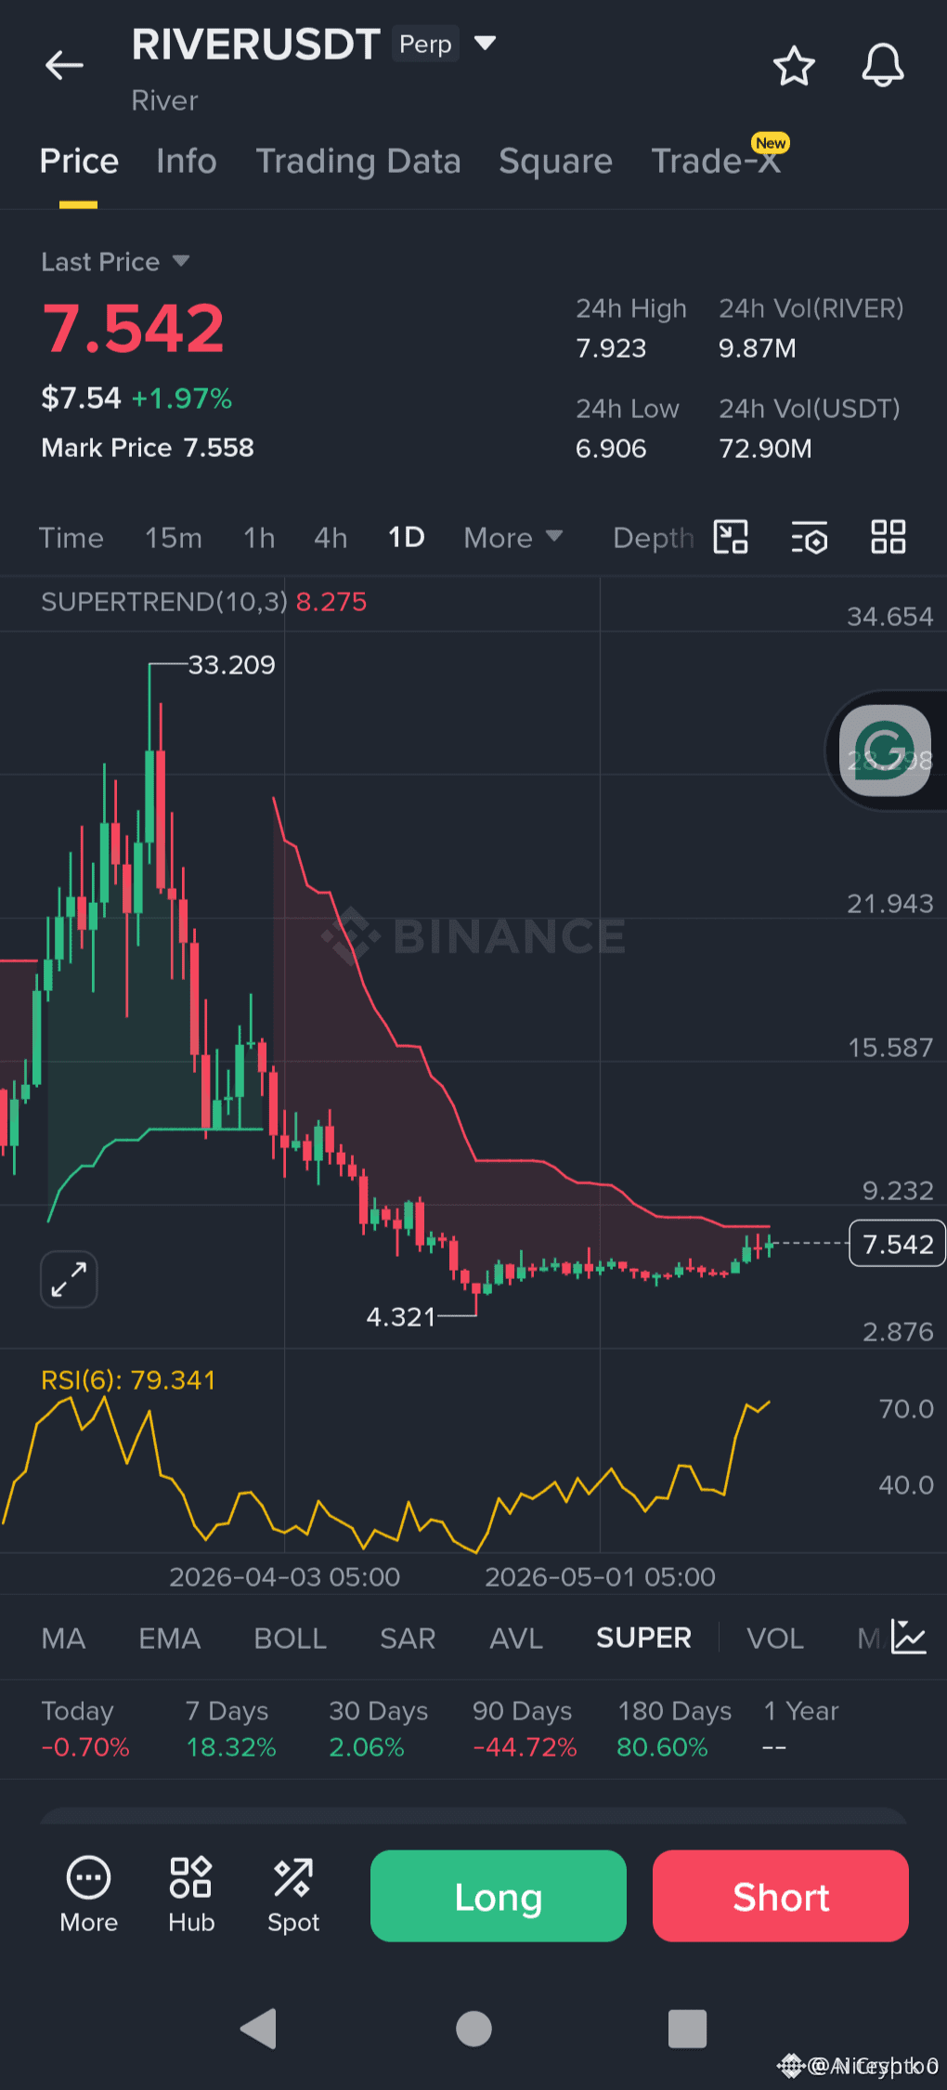Add RIVERUSDT to favorites with star
Screen dimensions: 947x2090
tap(794, 66)
